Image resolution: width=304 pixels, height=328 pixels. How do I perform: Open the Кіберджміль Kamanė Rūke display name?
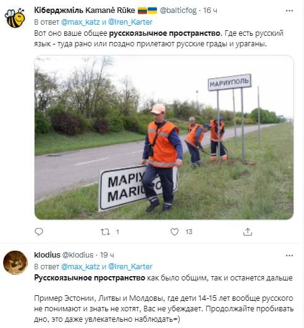point(85,11)
